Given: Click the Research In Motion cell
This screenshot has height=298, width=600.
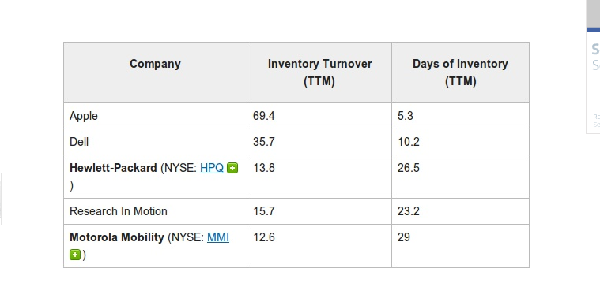Looking at the screenshot, I should (x=156, y=211).
